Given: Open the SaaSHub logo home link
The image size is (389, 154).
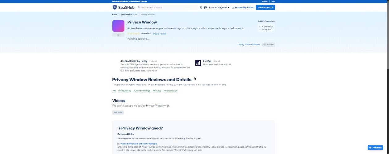Looking at the screenshot, I should pyautogui.click(x=123, y=7).
